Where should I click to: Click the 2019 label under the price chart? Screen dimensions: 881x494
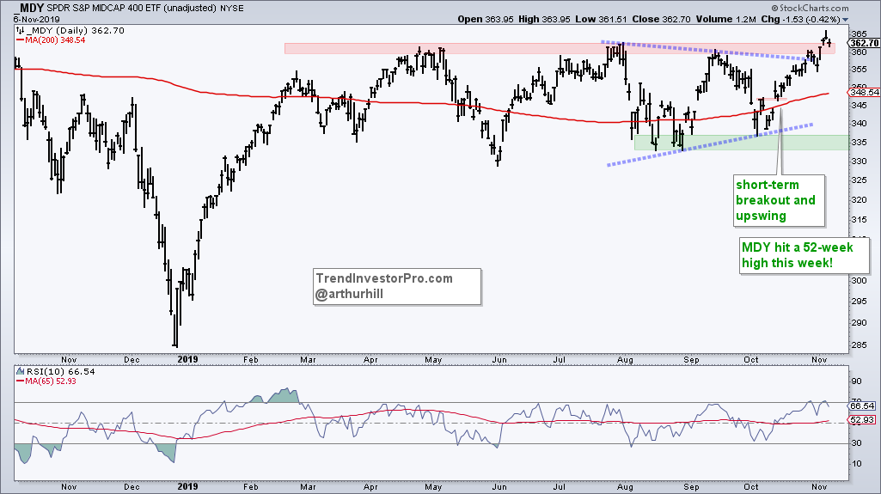tap(187, 359)
